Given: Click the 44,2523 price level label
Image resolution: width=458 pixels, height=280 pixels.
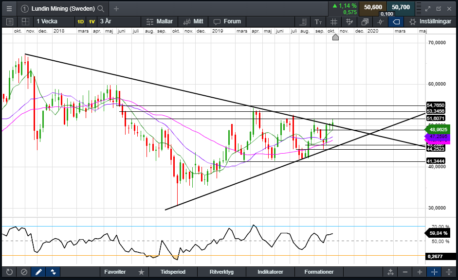Looking at the screenshot, I should pyautogui.click(x=436, y=149).
